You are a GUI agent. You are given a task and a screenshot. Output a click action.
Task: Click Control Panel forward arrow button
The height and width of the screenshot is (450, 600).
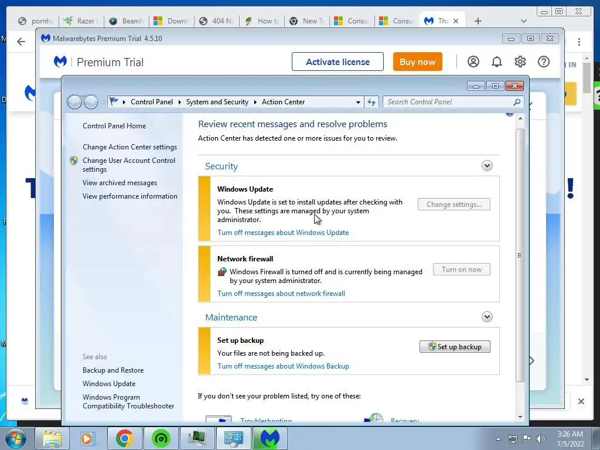pyautogui.click(x=91, y=102)
